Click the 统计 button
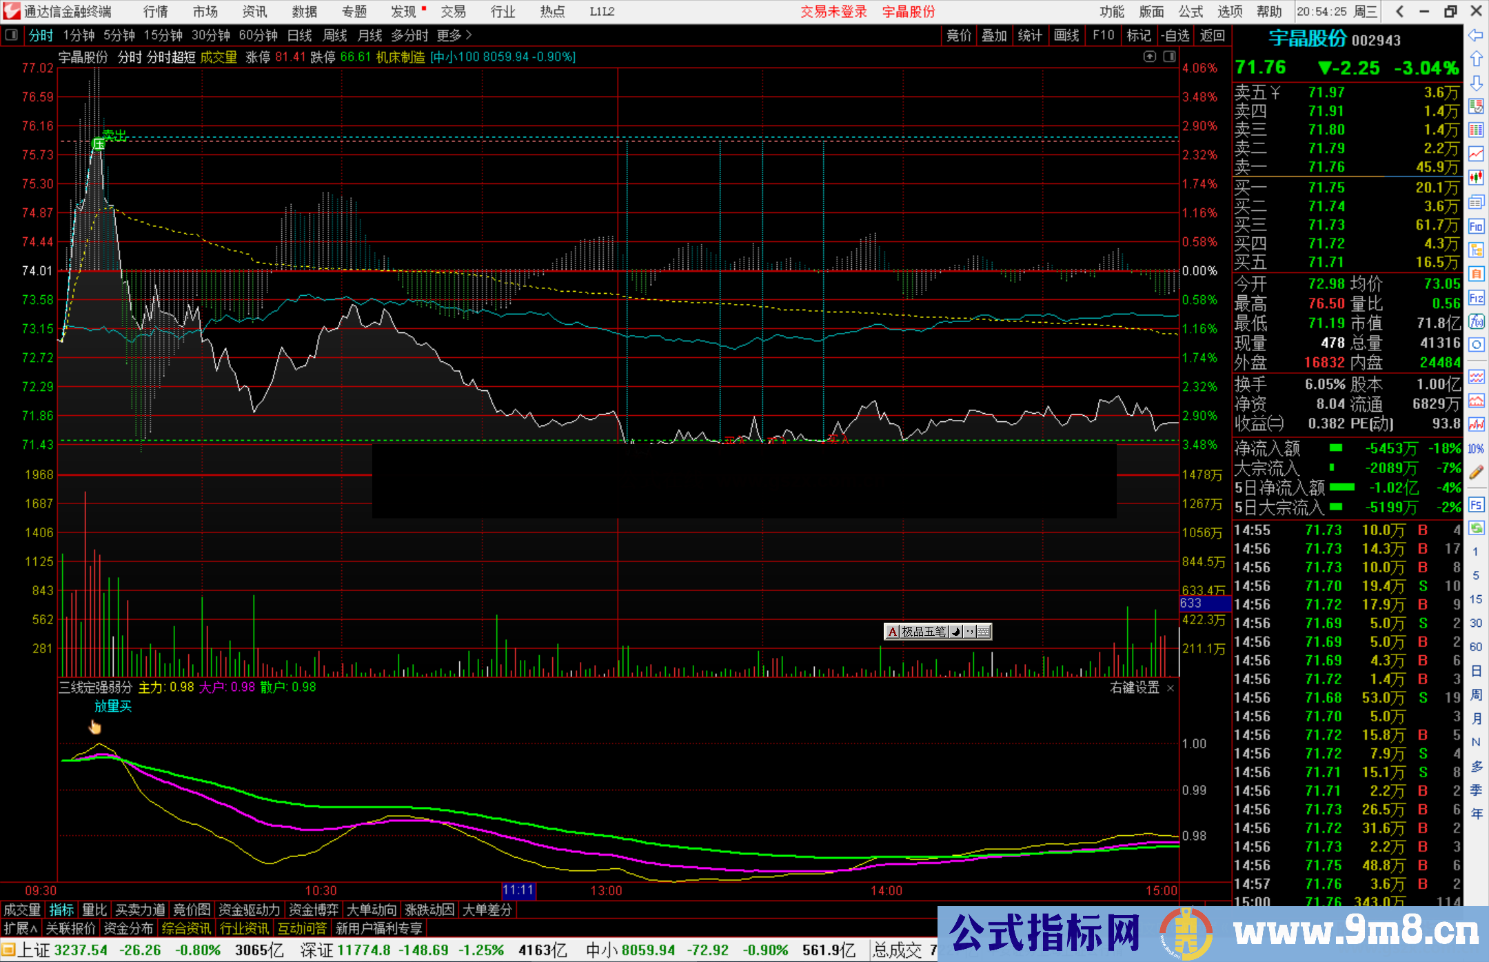The width and height of the screenshot is (1489, 962). tap(1030, 35)
